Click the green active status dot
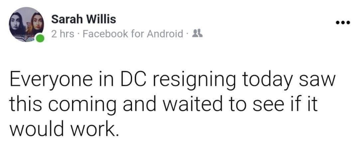 [40, 38]
